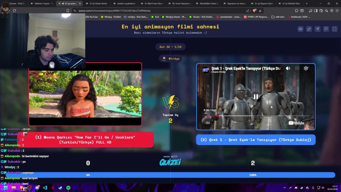
Task: Click the address bar share icon
Action: tap(248, 11)
